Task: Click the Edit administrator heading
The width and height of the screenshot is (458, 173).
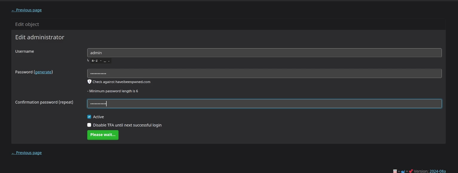Action: pos(40,37)
